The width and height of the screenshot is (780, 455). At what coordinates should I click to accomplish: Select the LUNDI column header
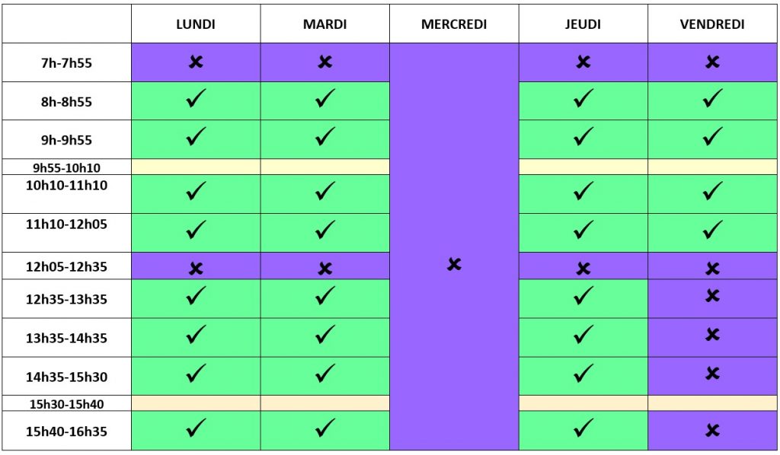(x=196, y=24)
